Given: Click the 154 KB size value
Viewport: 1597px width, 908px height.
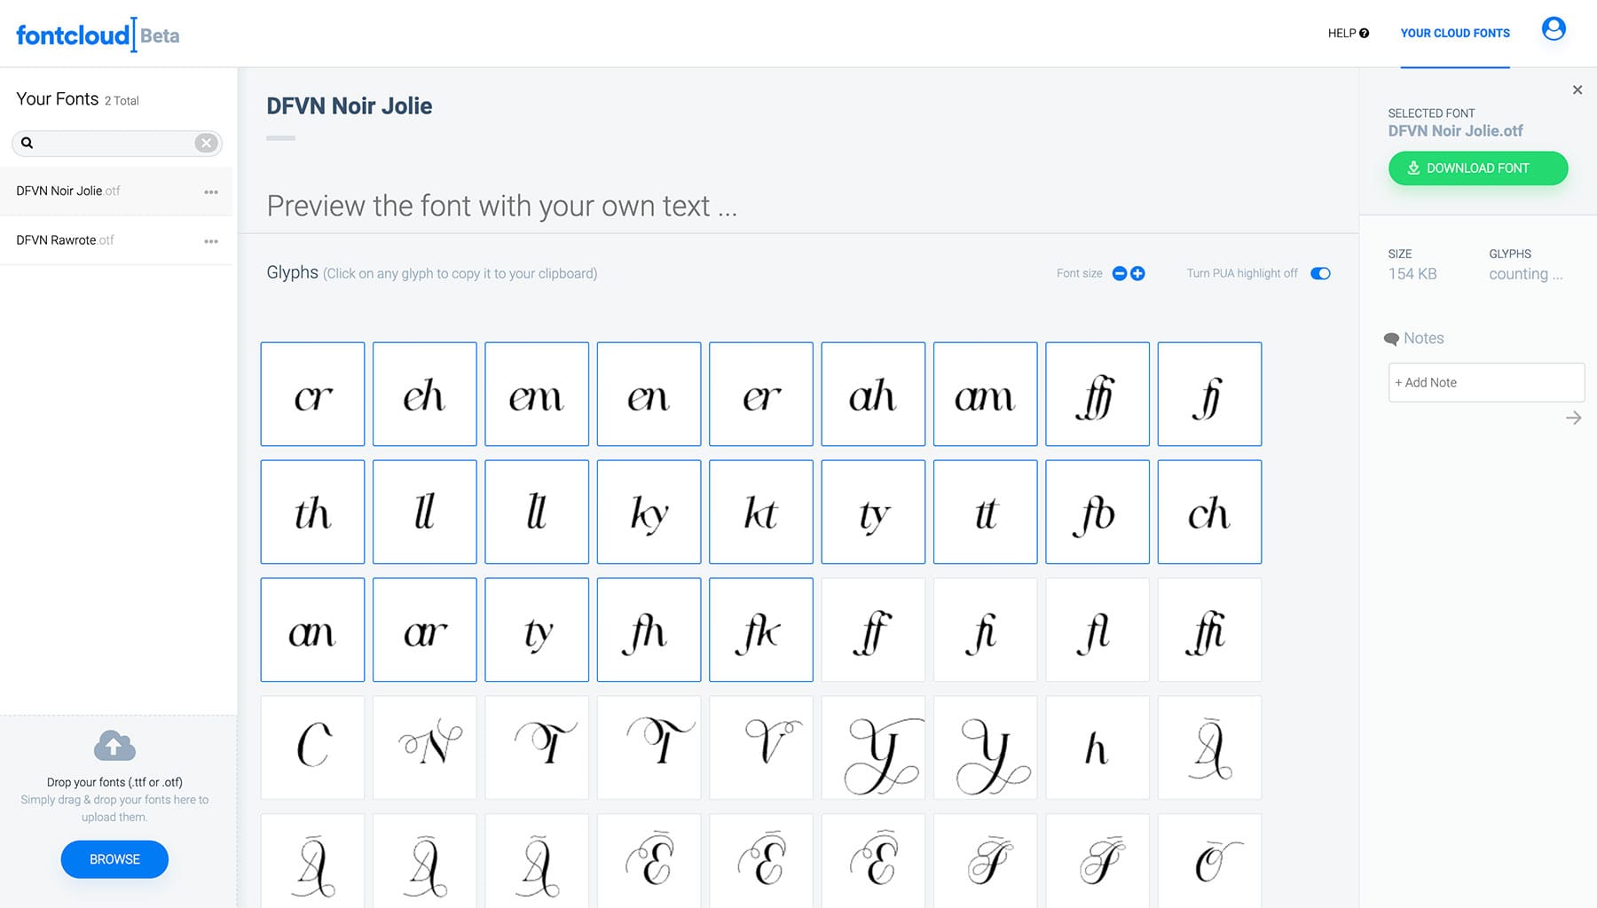Looking at the screenshot, I should pyautogui.click(x=1412, y=274).
